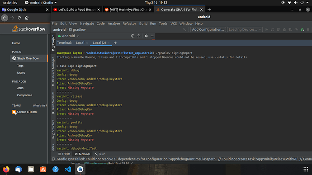312x175 pixels.
Task: Open Files manager from the dock
Action: click(31, 169)
